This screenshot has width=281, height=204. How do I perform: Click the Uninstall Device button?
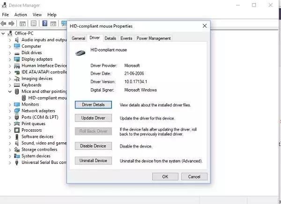click(93, 161)
